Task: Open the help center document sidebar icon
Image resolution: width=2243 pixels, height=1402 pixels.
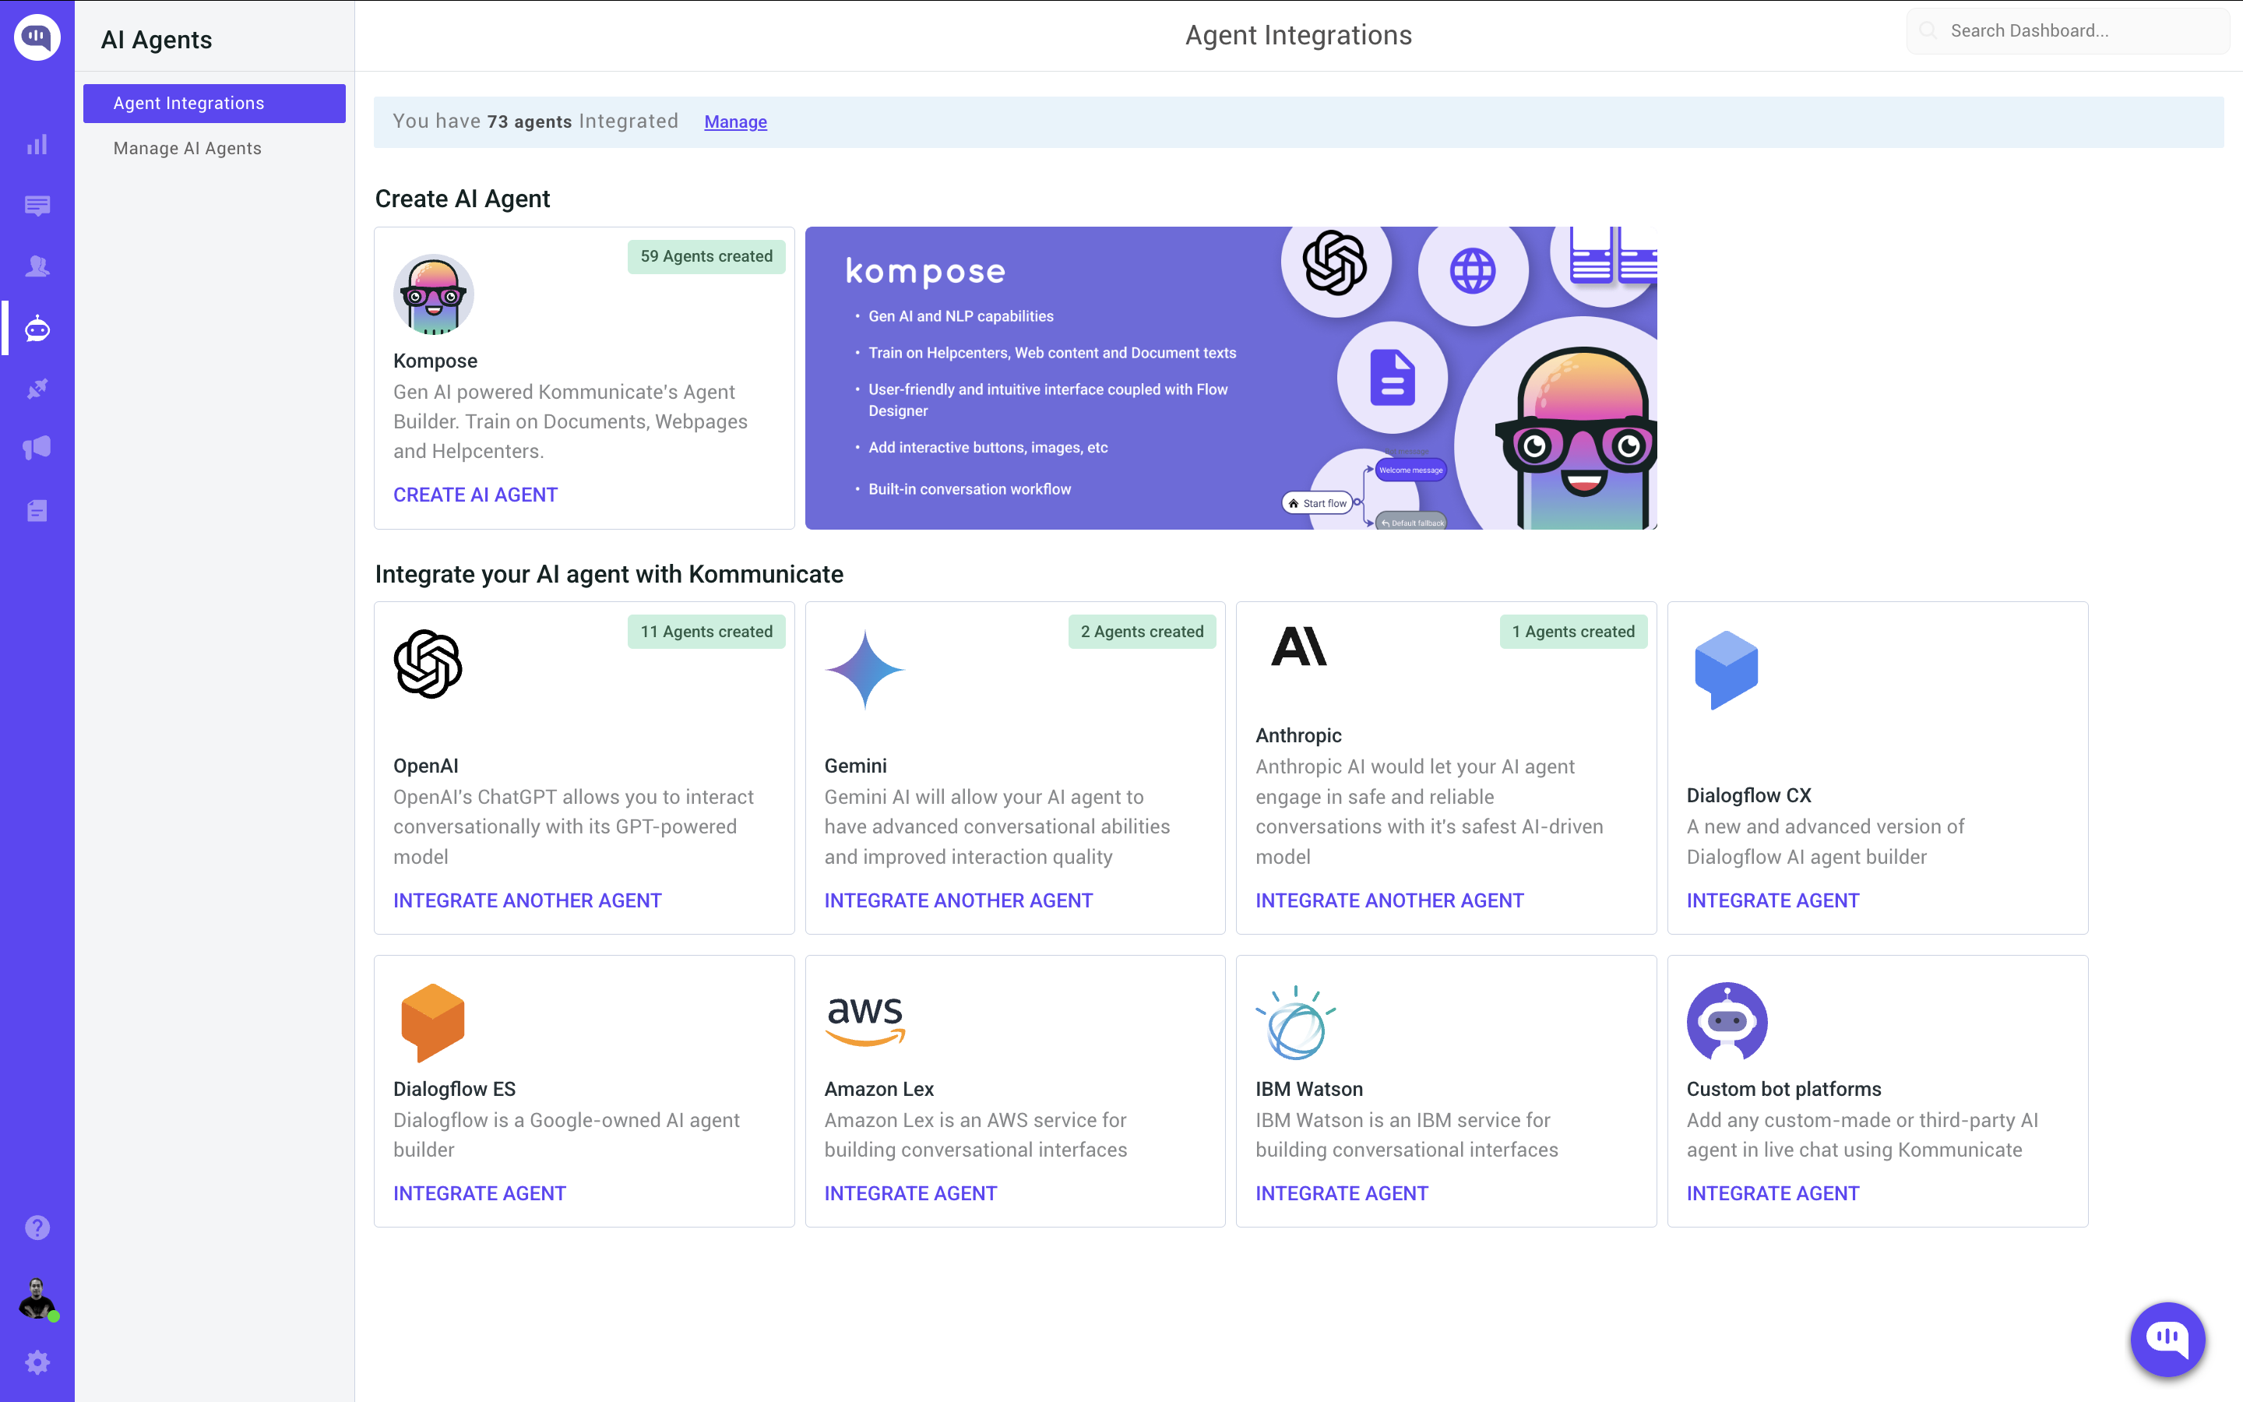Action: click(37, 511)
